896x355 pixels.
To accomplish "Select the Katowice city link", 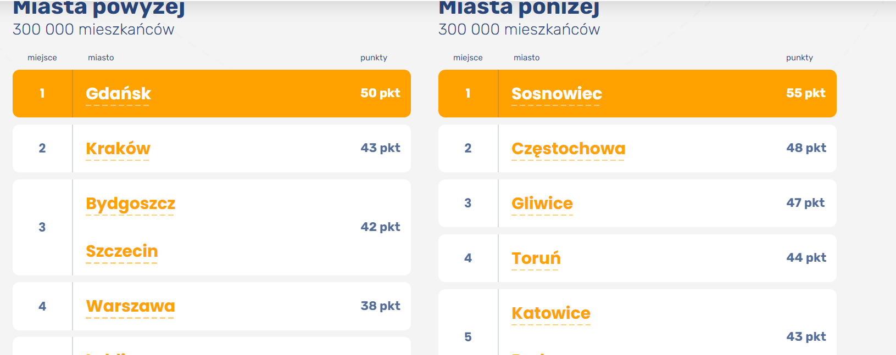I will pyautogui.click(x=550, y=313).
